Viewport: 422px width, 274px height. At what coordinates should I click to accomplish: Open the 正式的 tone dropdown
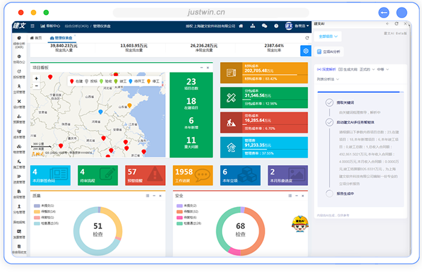point(367,69)
